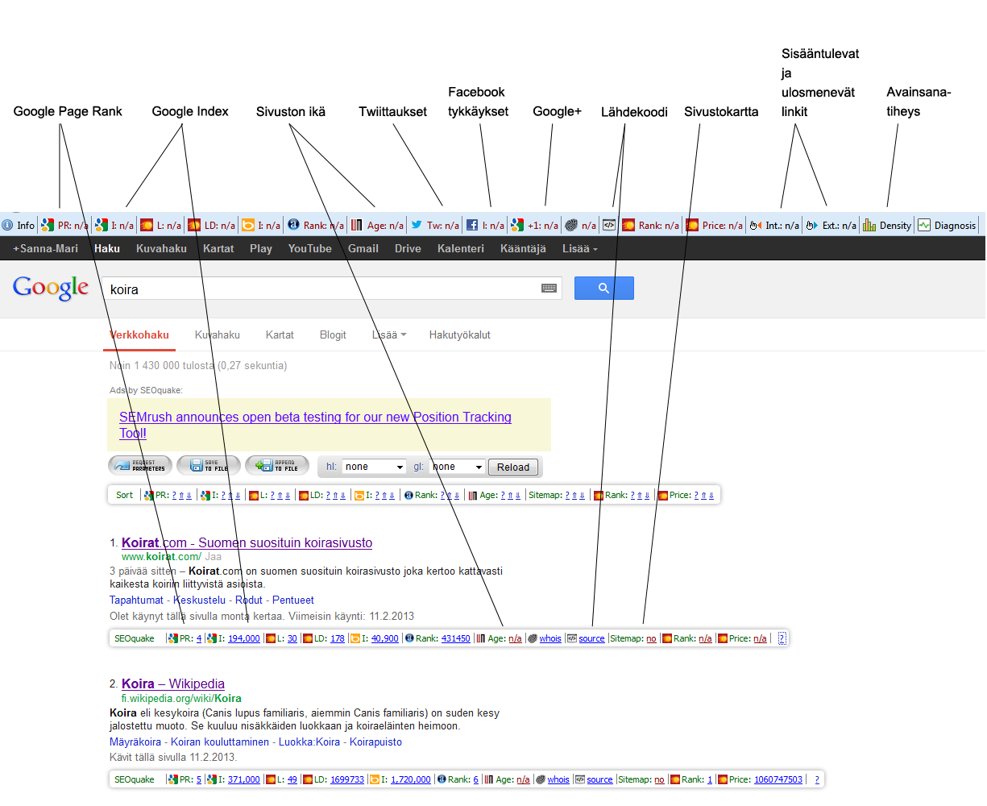Click Price value 1060747503 for Wikipedia
This screenshot has height=806, width=987.
pos(778,779)
